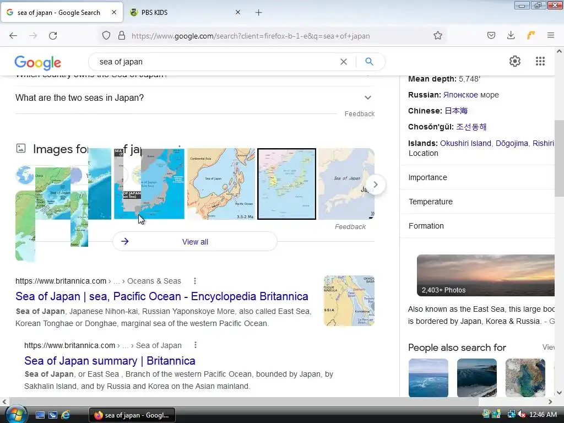Open options for Oceans & Seas result
This screenshot has height=423, width=564.
194,281
